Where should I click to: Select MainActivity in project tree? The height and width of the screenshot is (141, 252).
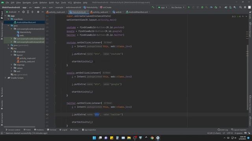(x=24, y=32)
